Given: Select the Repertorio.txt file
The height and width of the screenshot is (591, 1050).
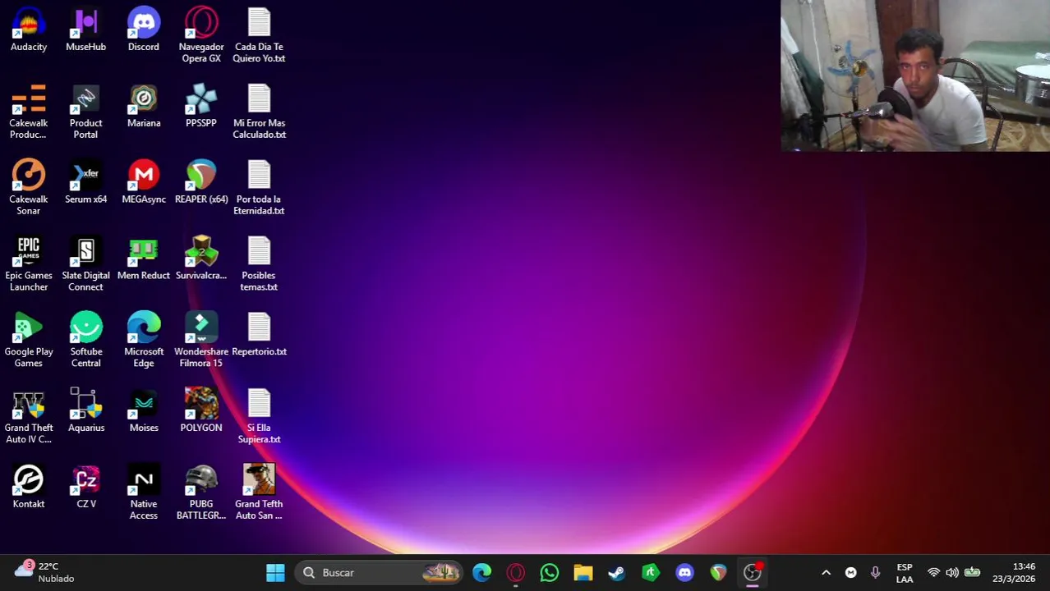Looking at the screenshot, I should point(259,335).
